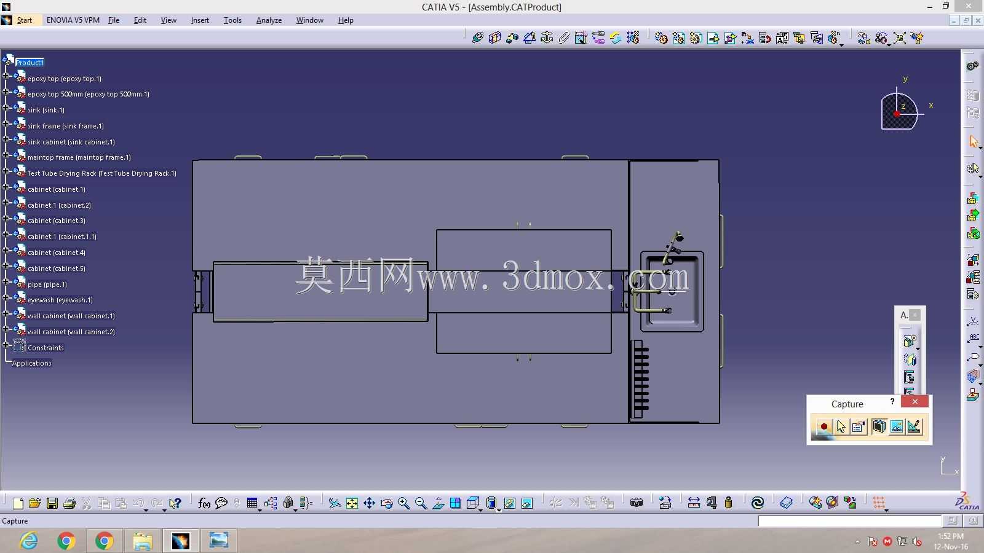Click the Measure Inertia weight icon

tap(729, 503)
